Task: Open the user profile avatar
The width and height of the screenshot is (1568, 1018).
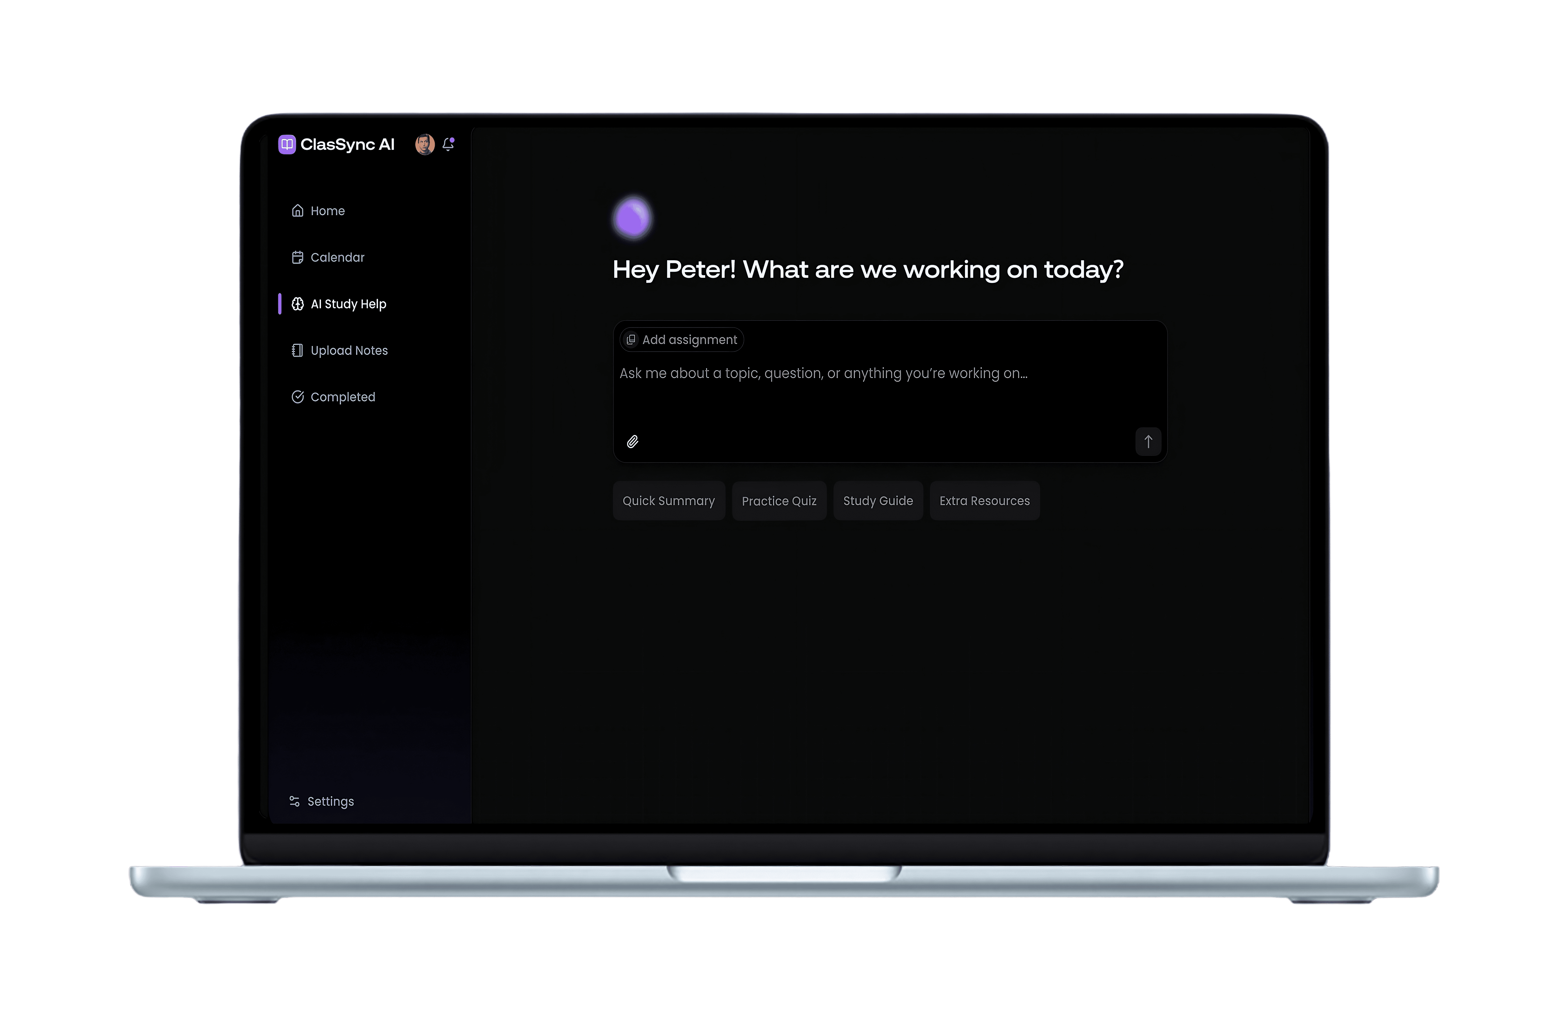Action: [x=424, y=144]
